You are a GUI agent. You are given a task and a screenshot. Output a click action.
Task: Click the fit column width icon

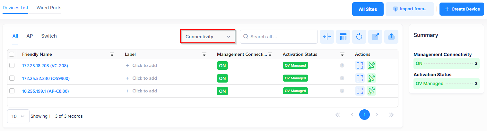point(327,37)
